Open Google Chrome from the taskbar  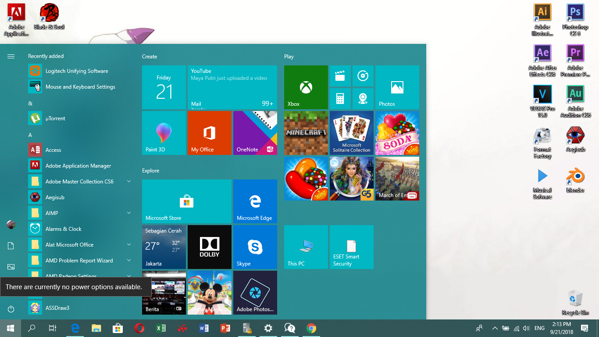(x=311, y=328)
